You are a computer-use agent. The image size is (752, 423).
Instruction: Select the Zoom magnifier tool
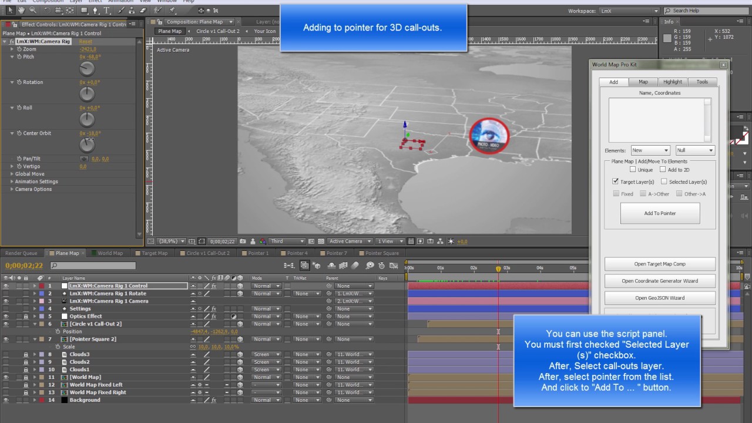coord(33,10)
